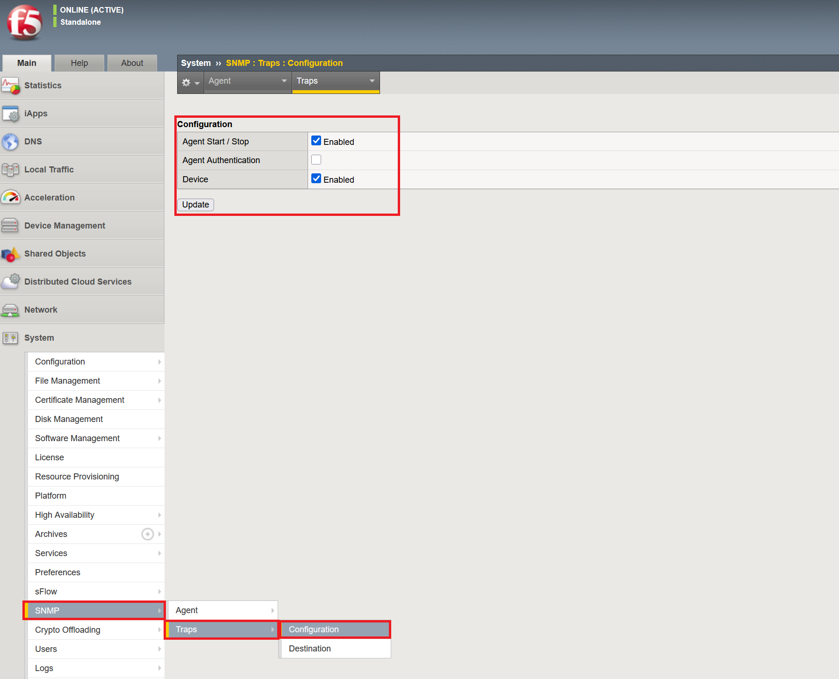This screenshot has height=679, width=839.
Task: Click the Acceleration gauge icon
Action: (11, 198)
